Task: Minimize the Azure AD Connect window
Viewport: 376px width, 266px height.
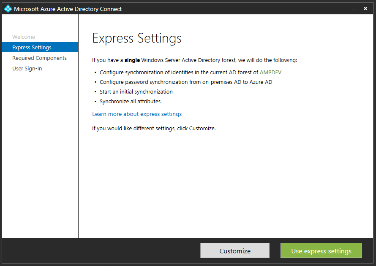Action: 354,9
